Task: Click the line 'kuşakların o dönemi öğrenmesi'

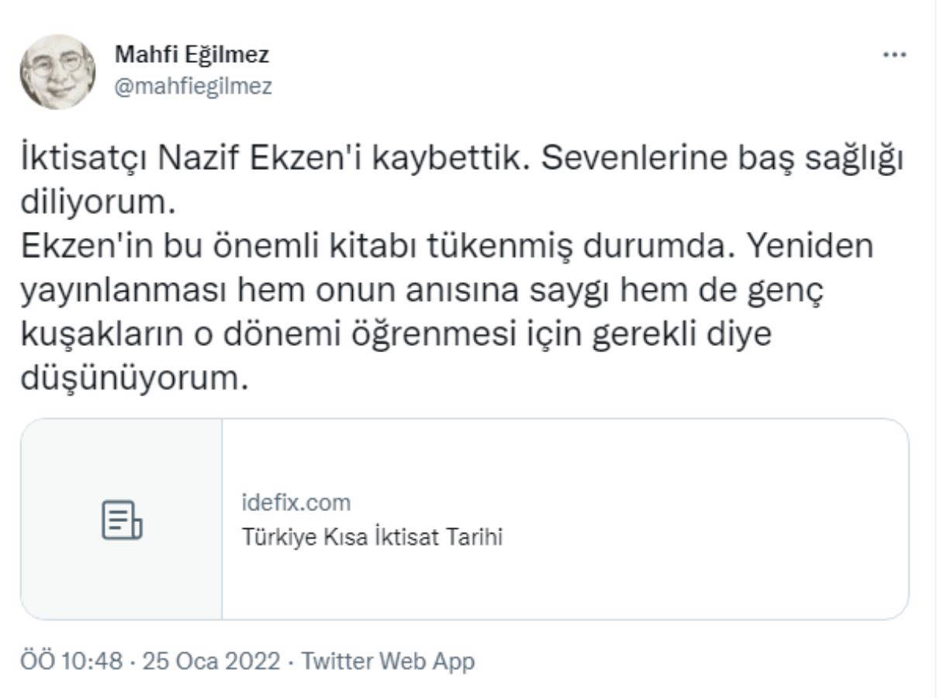Action: pos(396,336)
